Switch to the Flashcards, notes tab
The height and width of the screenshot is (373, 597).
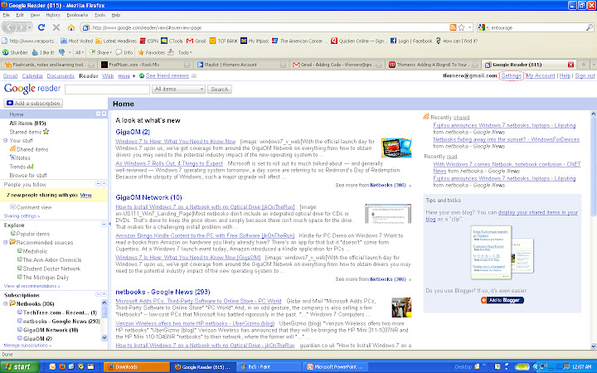click(49, 65)
